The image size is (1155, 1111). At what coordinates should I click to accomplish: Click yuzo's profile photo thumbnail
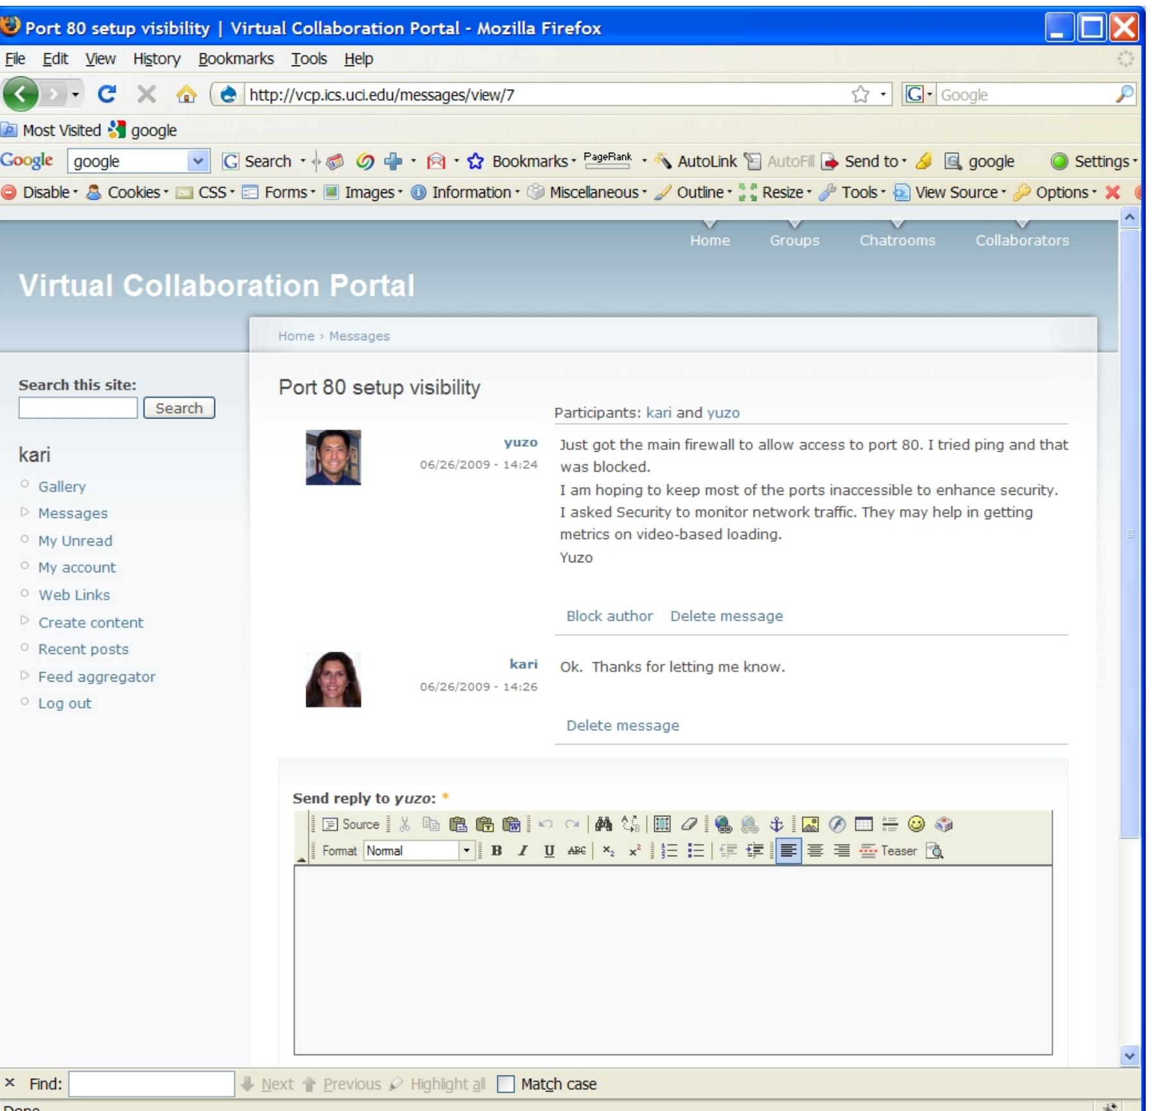tap(333, 458)
